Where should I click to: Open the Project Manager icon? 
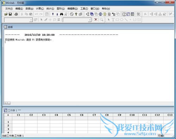click(x=132, y=14)
